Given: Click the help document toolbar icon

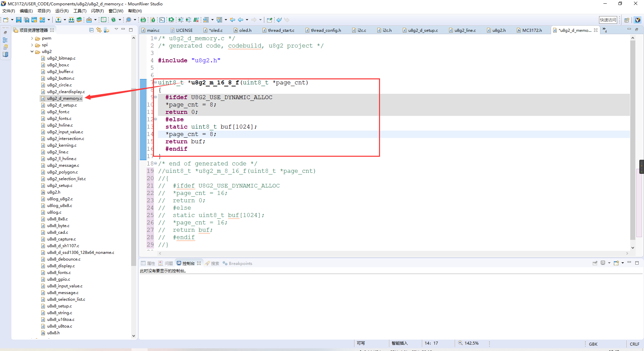Looking at the screenshot, I should [153, 20].
